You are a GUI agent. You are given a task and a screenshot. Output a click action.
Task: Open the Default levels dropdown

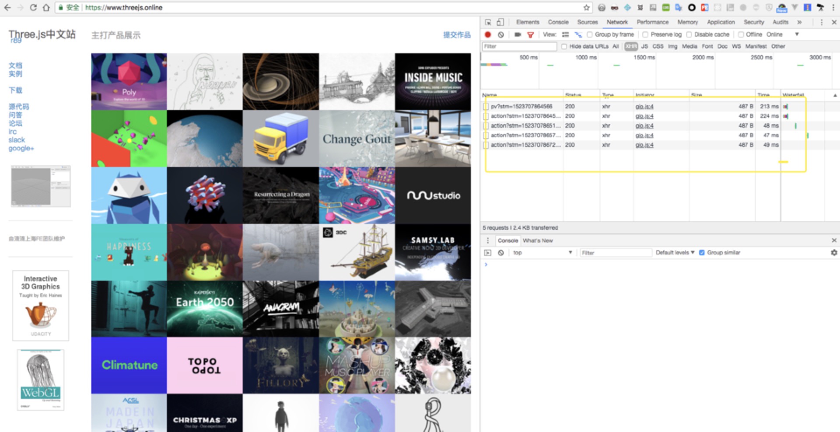coord(675,253)
